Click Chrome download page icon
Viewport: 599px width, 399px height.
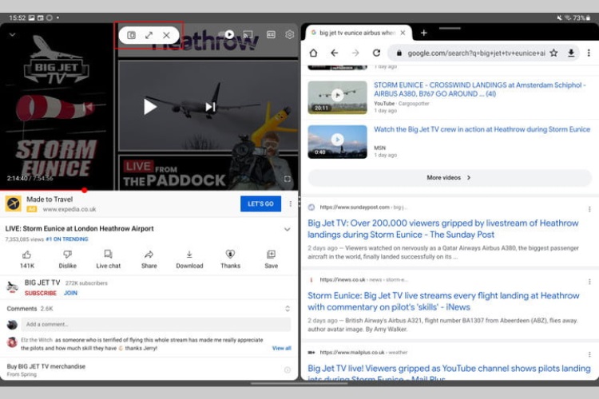pos(571,53)
